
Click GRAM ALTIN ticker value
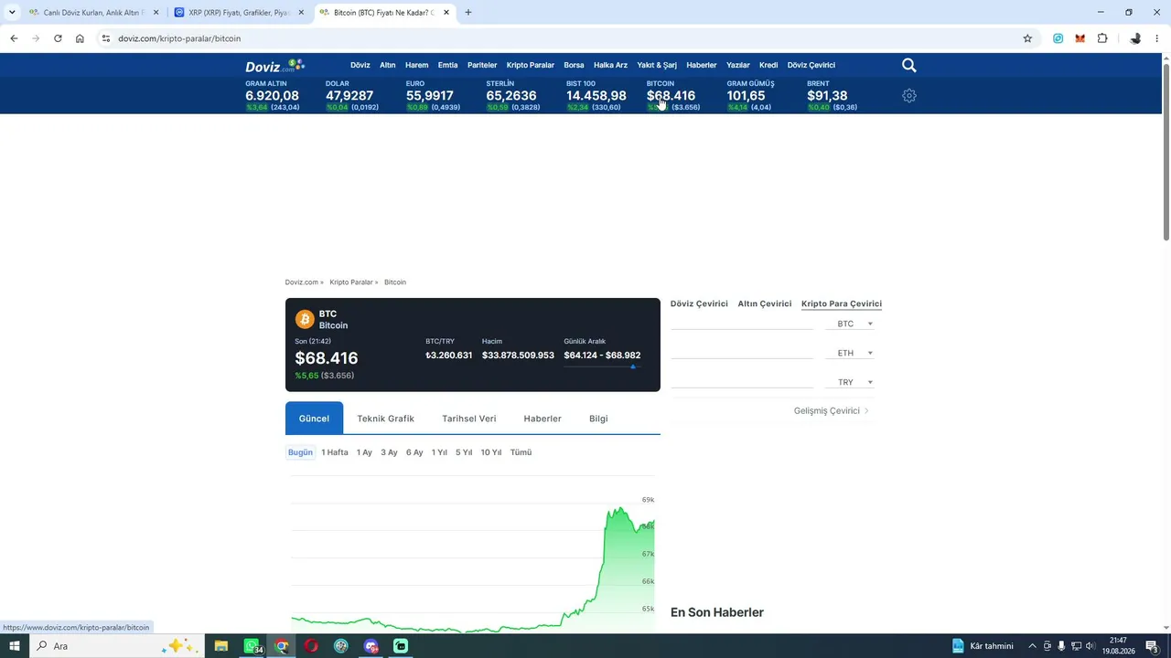(272, 96)
